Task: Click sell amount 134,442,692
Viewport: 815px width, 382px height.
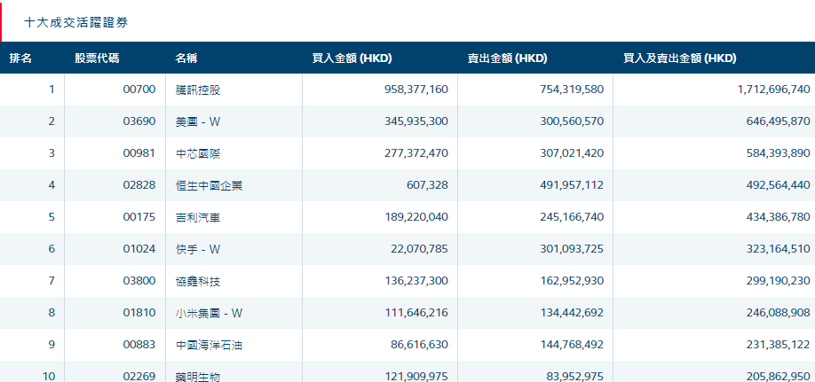Action: 573,313
